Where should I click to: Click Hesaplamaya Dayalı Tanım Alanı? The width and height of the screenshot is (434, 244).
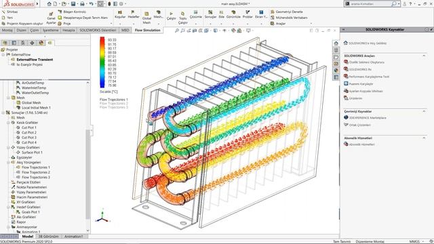(83, 18)
